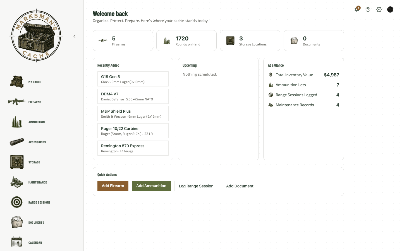Click the 'Recently Added' heading
The width and height of the screenshot is (402, 251).
(x=108, y=65)
